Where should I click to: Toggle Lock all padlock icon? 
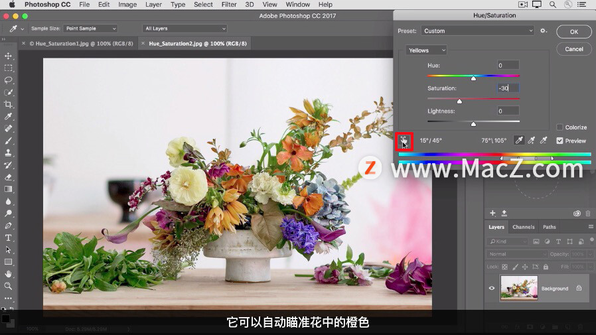(x=546, y=267)
